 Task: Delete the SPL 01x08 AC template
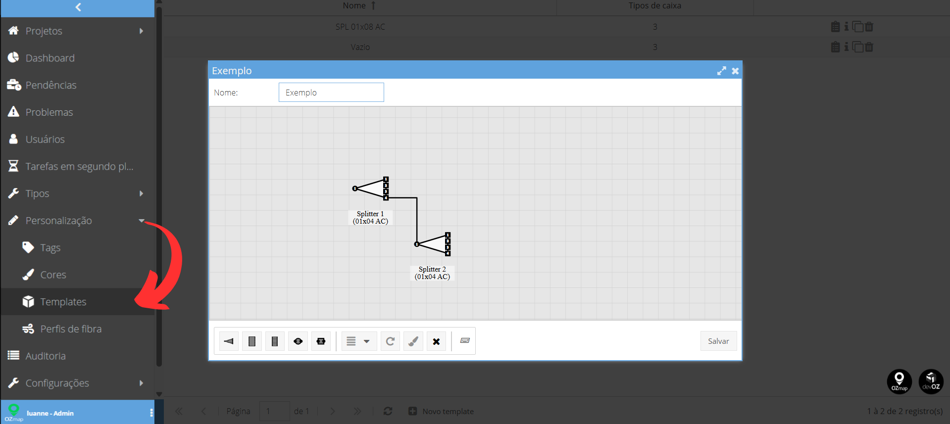(869, 27)
